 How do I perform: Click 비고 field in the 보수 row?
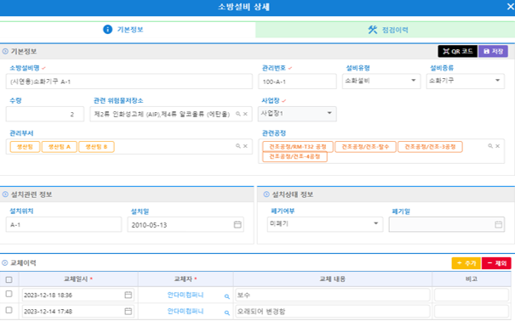point(472,296)
